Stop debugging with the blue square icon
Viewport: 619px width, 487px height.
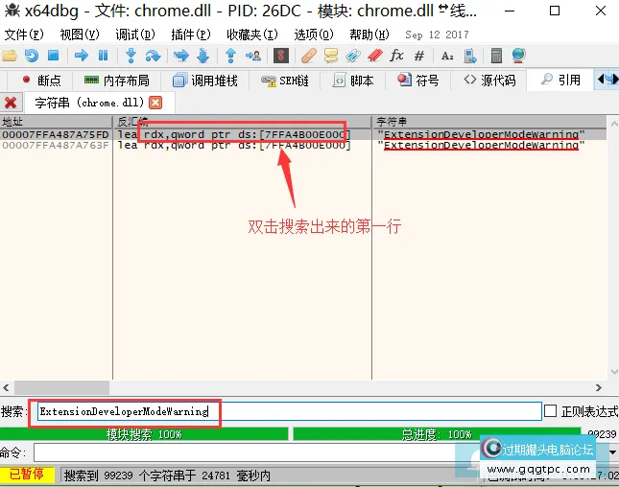pyautogui.click(x=54, y=56)
